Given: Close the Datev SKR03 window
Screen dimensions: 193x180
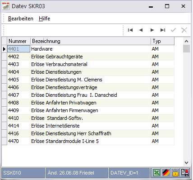Looking at the screenshot, I should pos(183,6).
